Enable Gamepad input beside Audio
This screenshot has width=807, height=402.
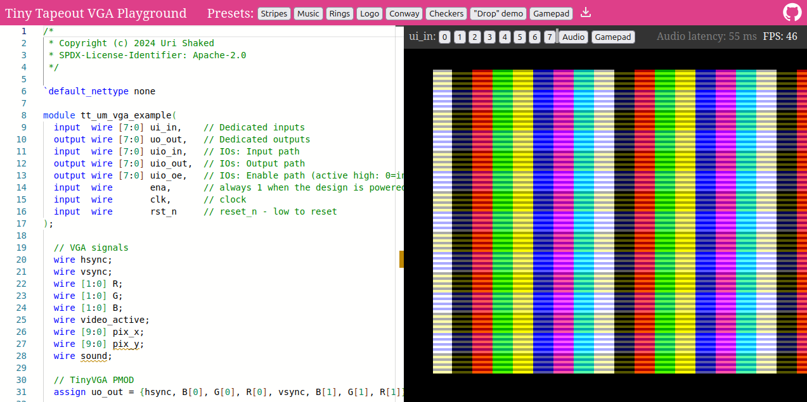613,37
